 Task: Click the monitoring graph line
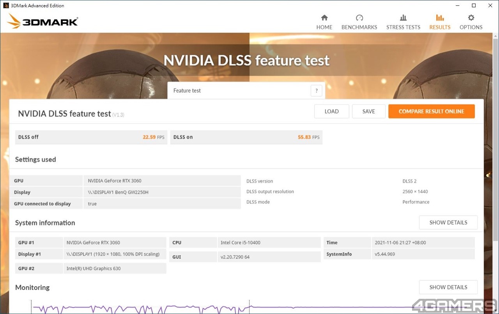(156, 308)
